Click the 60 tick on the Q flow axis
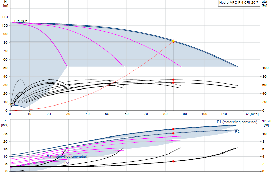This screenshot has width=273, height=177. 127,114
